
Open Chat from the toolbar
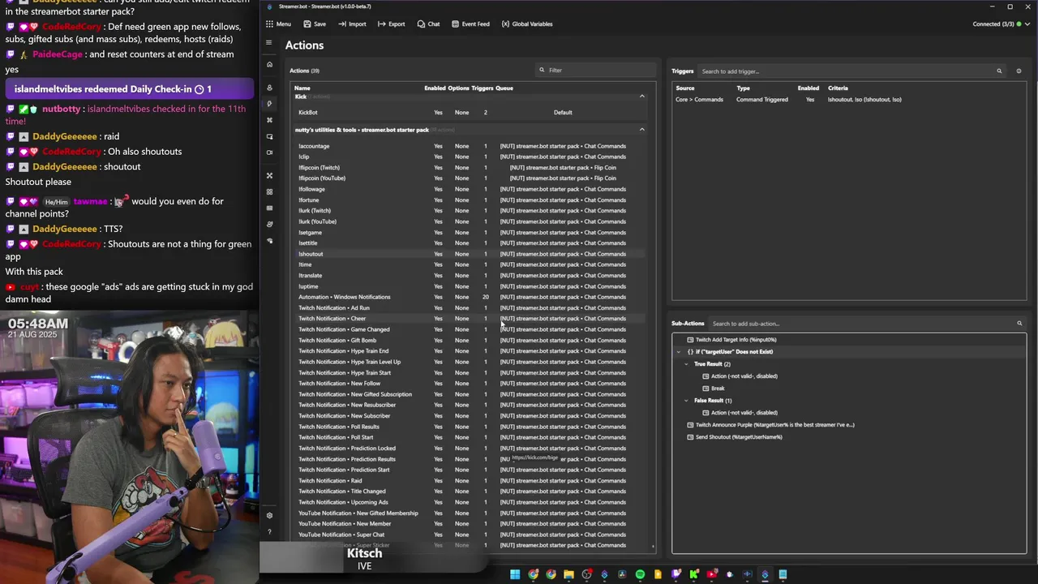[x=428, y=24]
